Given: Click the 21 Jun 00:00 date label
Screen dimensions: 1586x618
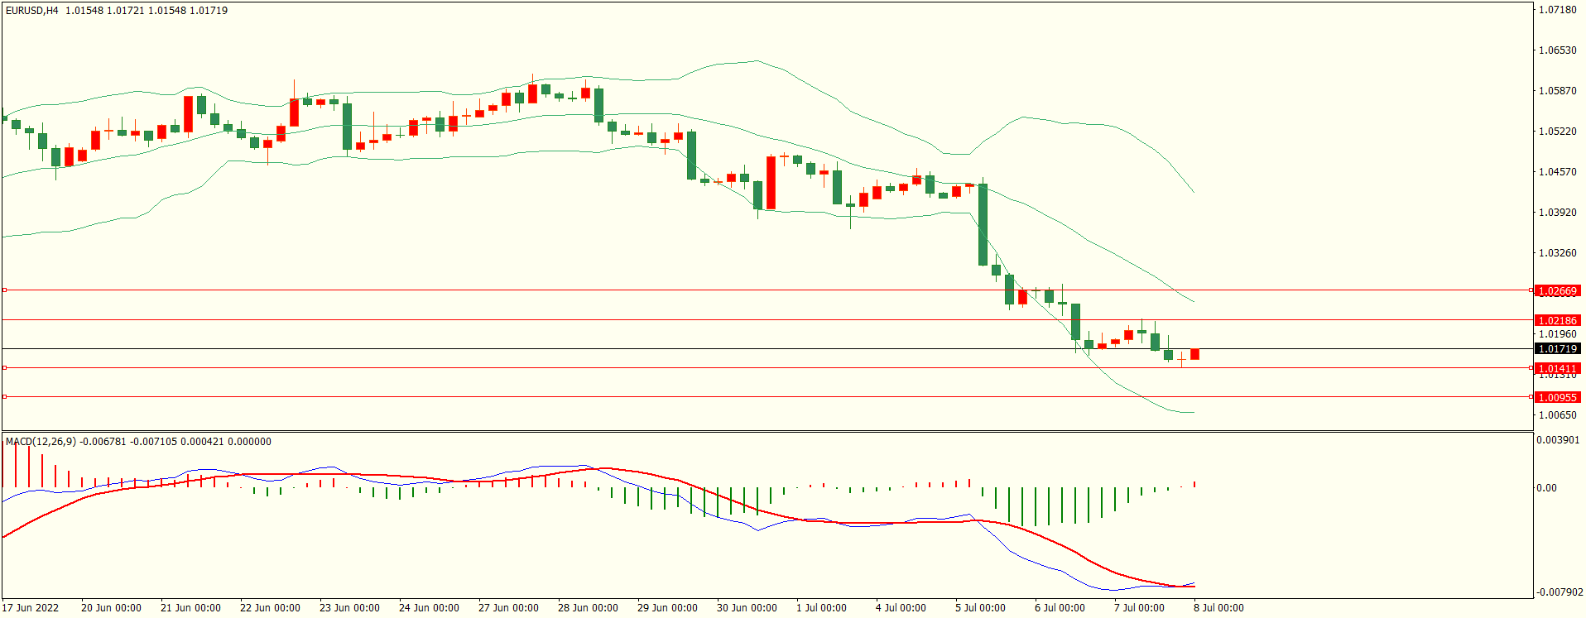Looking at the screenshot, I should (190, 608).
